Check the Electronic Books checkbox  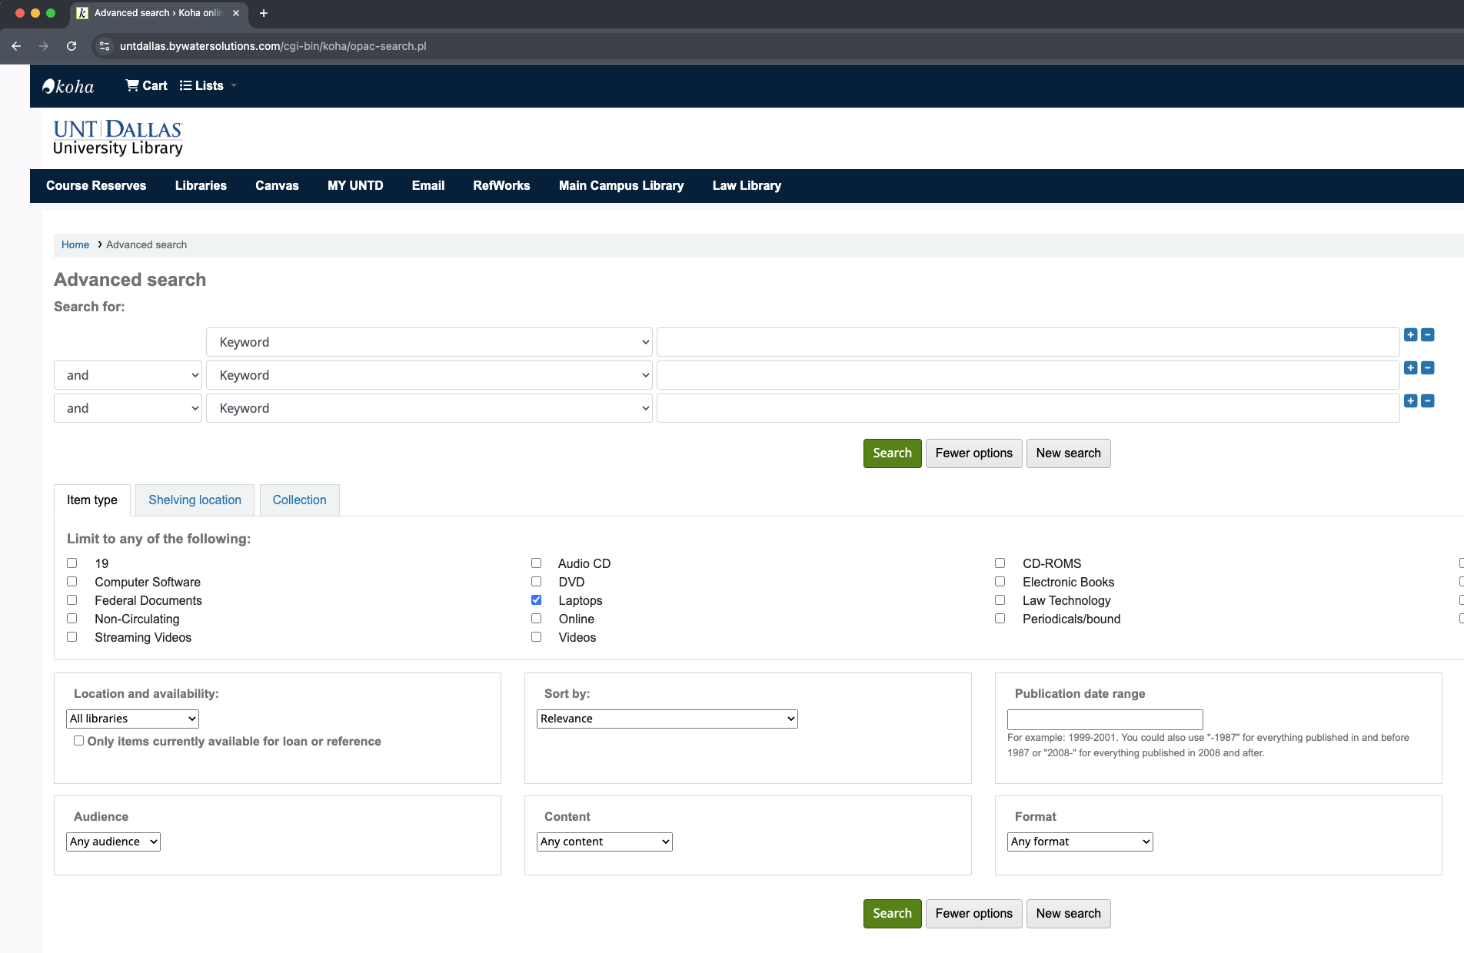pyautogui.click(x=1000, y=582)
